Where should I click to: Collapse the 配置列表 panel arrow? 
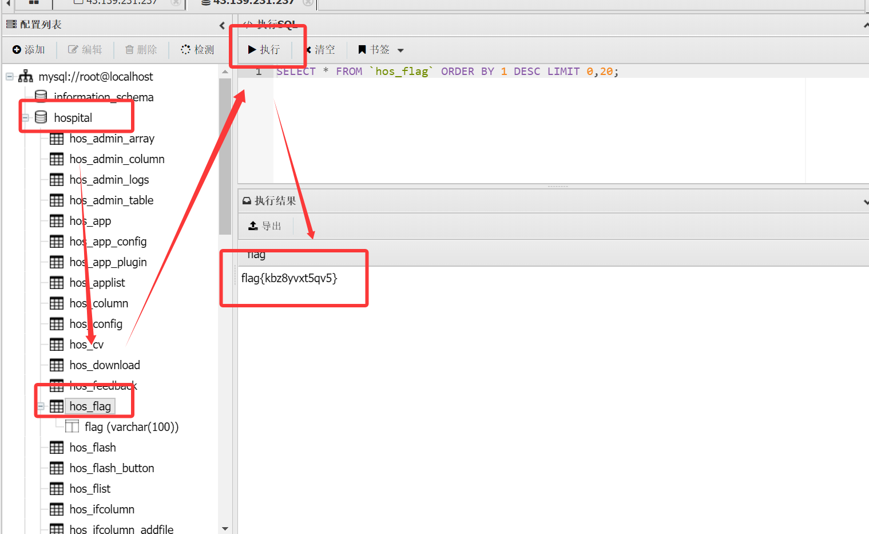222,25
